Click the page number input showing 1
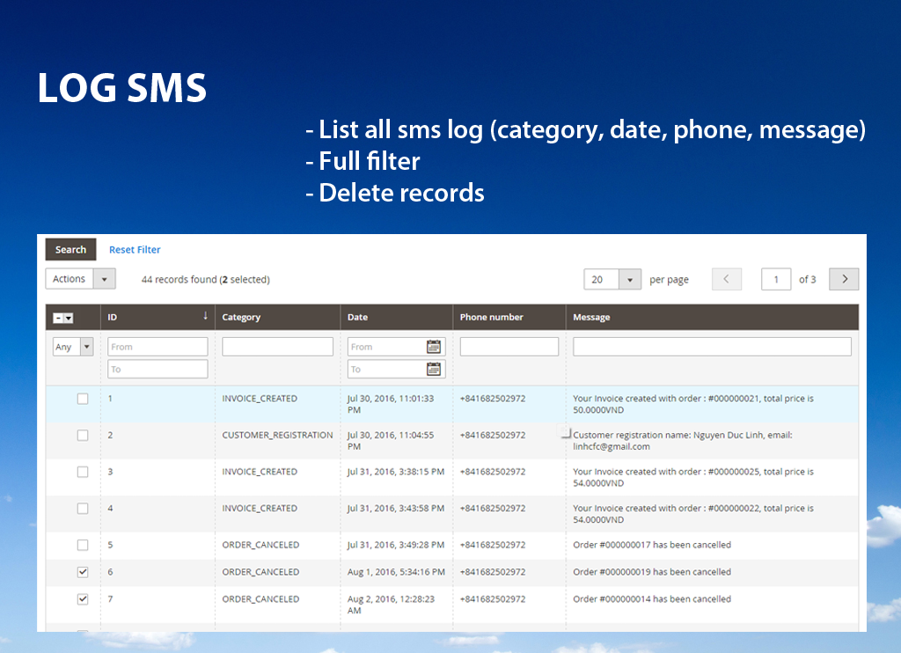Screen dimensions: 901x653 tap(776, 278)
